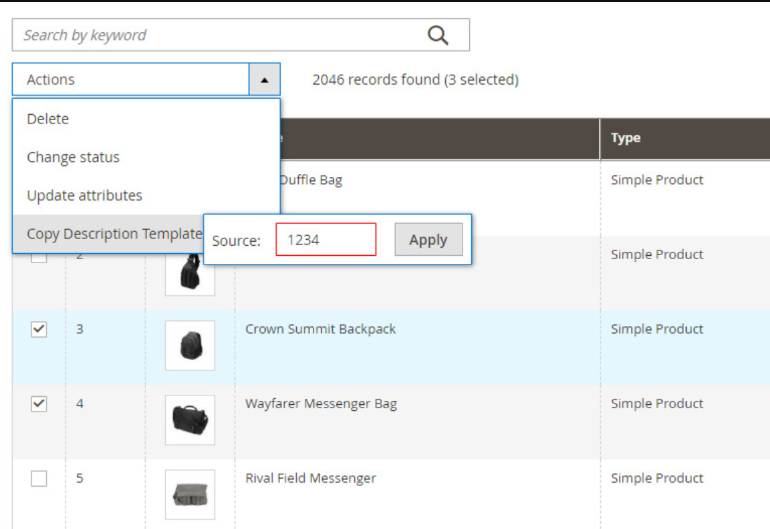Open the Crown Summit Backpack thumbnail

(190, 346)
